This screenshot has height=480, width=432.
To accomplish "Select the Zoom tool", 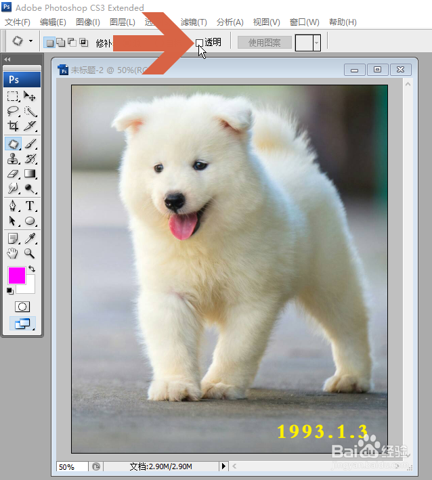I will [x=30, y=253].
